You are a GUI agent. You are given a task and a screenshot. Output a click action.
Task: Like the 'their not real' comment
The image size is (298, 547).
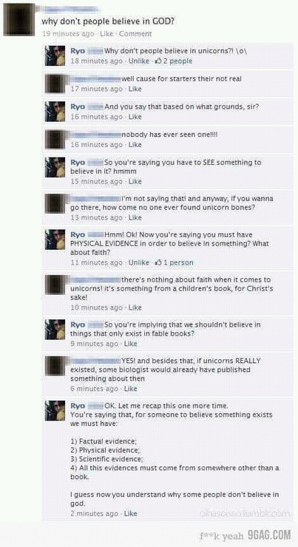[135, 89]
